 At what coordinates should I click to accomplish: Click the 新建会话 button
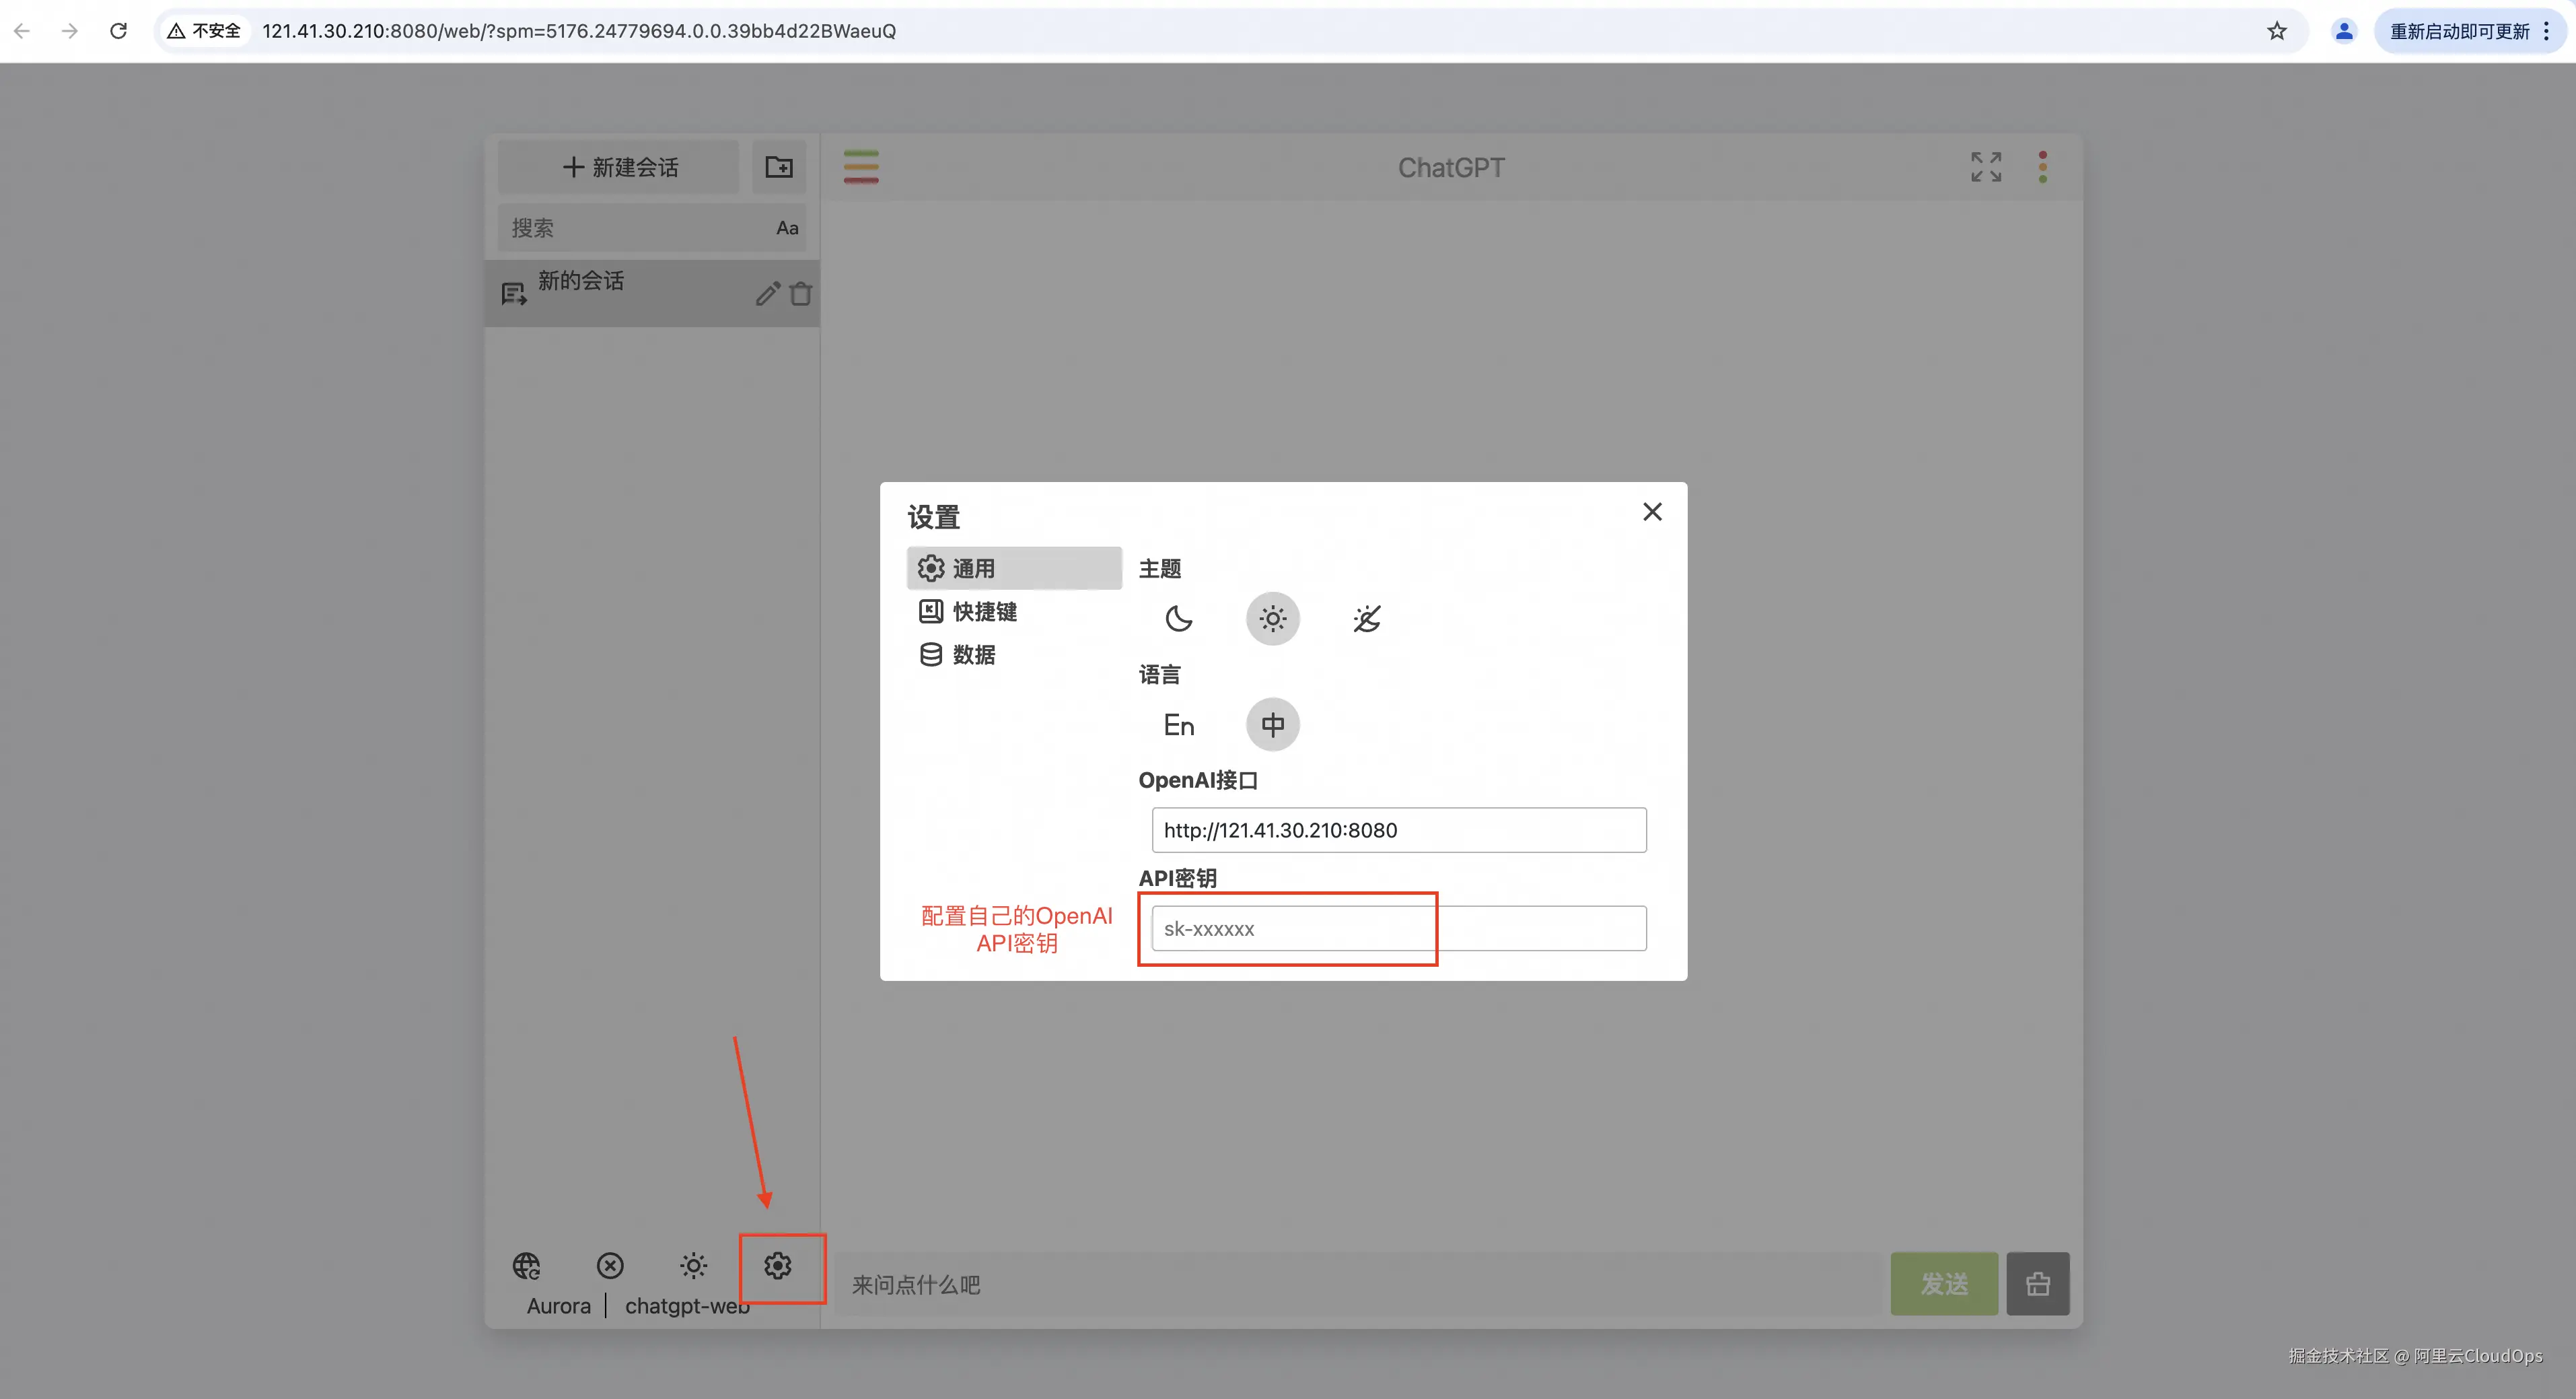click(619, 167)
